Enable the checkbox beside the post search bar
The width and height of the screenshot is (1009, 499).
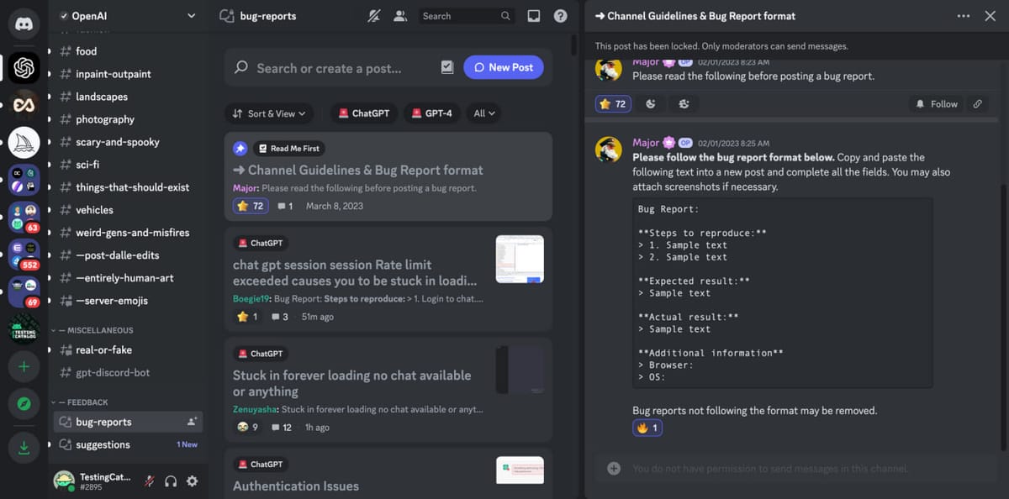(x=447, y=66)
